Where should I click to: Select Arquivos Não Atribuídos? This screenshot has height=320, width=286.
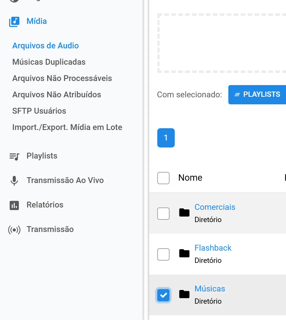point(57,94)
